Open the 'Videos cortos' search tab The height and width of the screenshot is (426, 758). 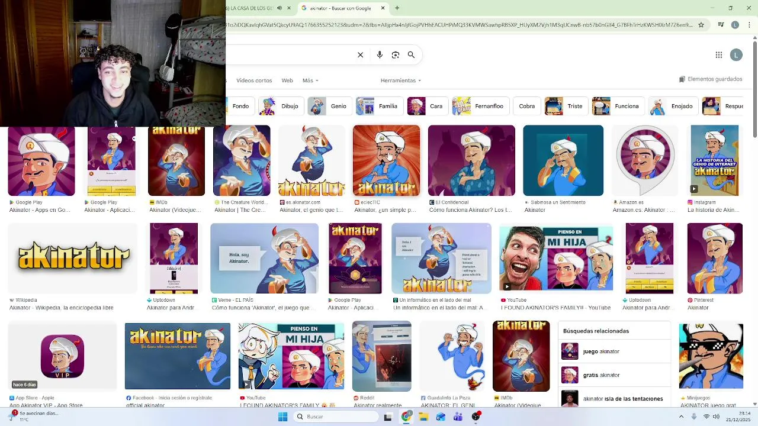pos(254,80)
